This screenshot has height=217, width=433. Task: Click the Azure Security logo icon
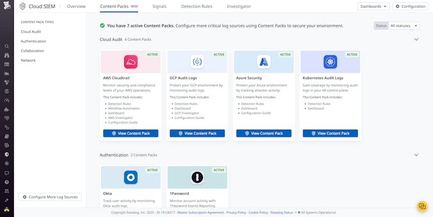tap(264, 62)
